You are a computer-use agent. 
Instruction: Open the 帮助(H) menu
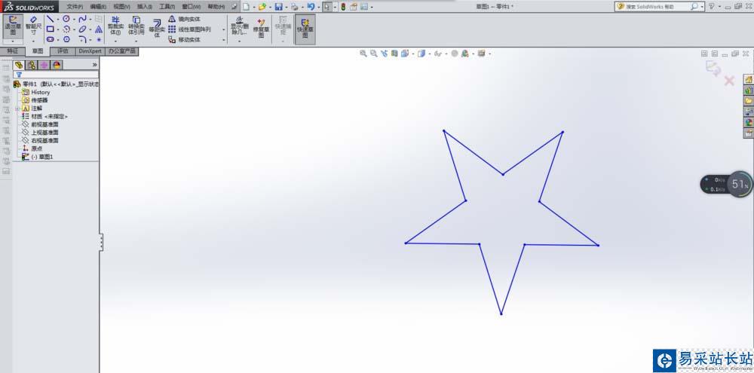pos(216,7)
